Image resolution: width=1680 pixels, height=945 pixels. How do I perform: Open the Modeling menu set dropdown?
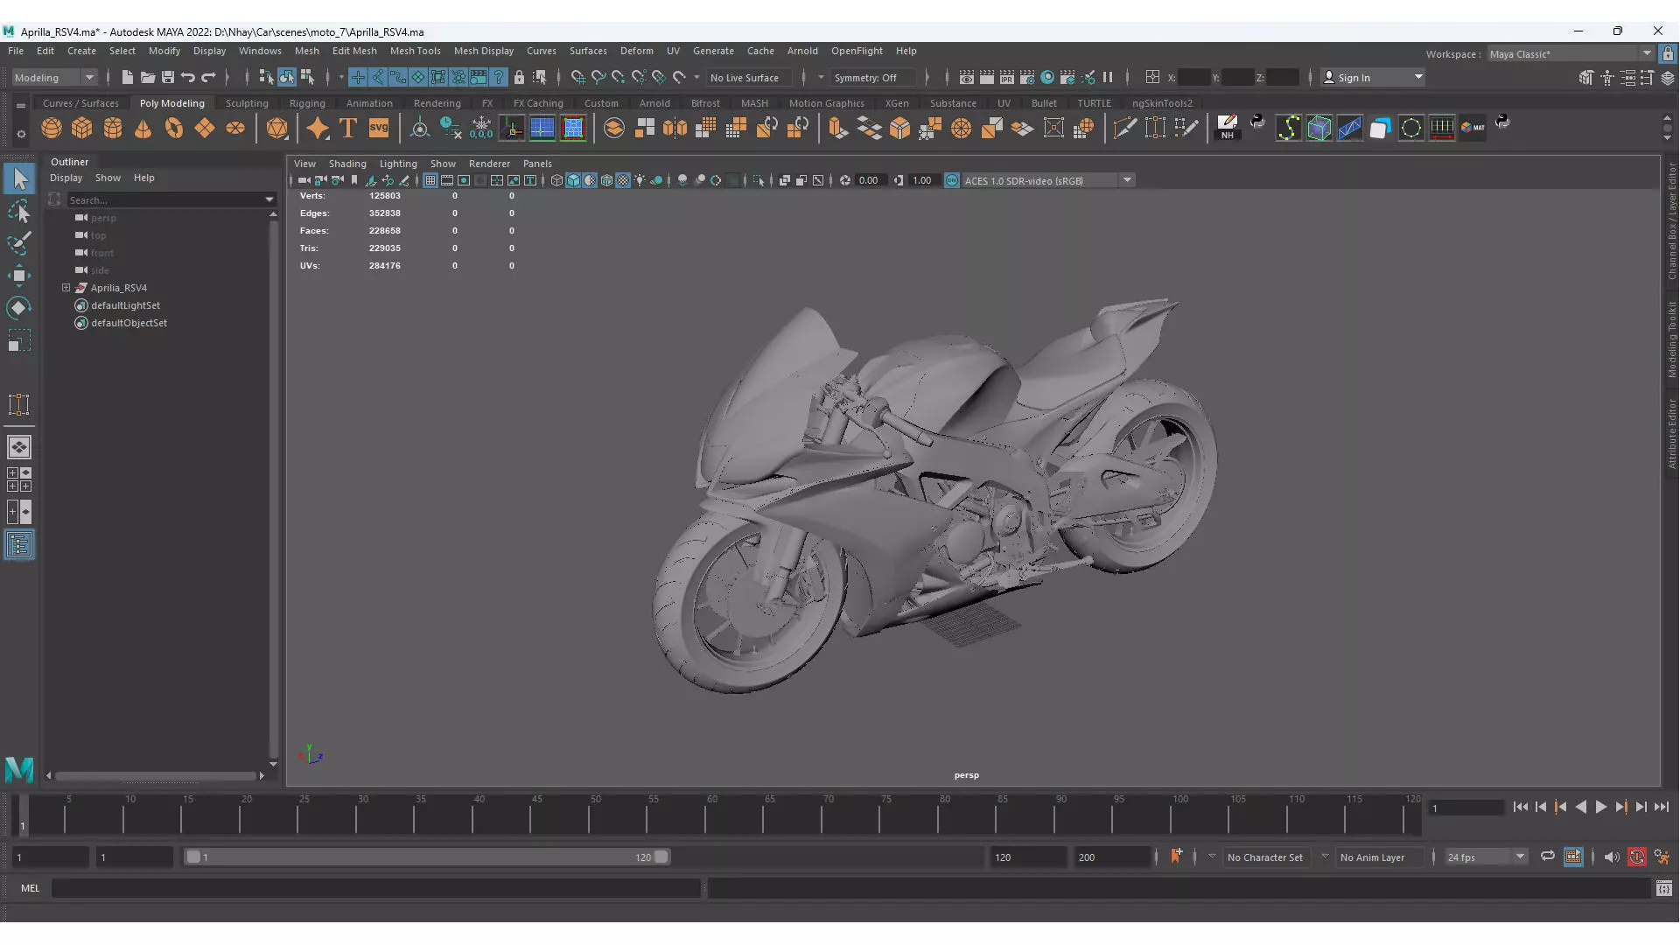54,78
